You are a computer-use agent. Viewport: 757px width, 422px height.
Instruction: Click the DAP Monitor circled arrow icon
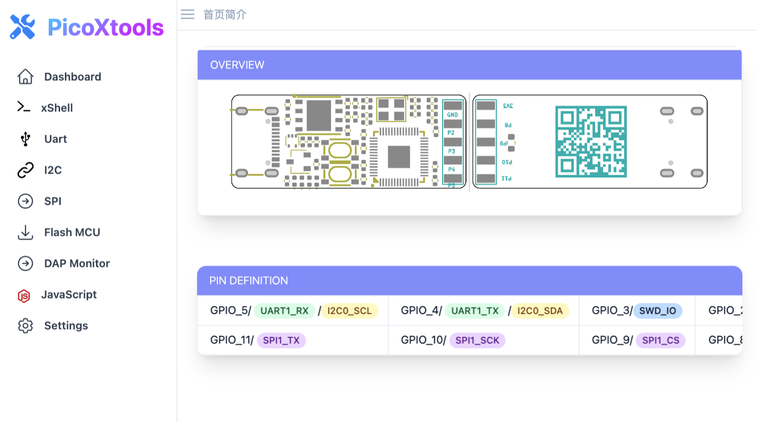25,263
